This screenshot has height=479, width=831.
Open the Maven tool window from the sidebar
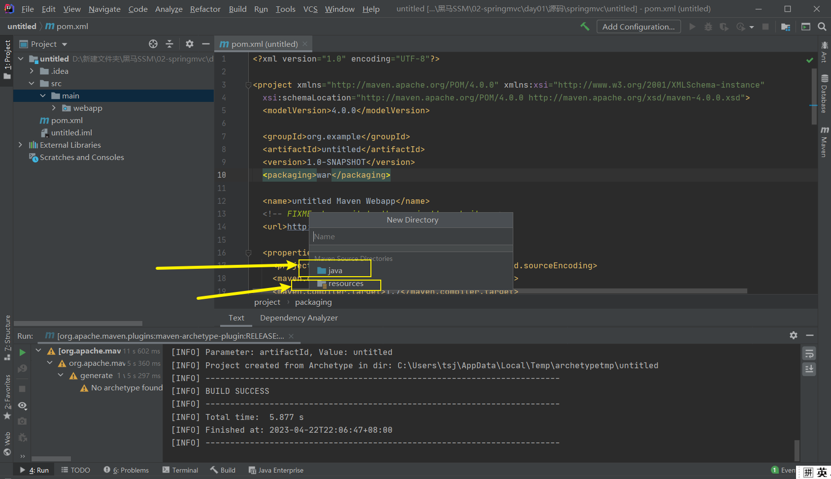point(824,142)
